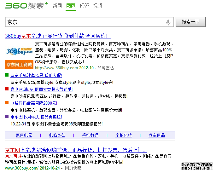This screenshot has width=216, height=173.
Task: Open the link 京东图书周年庆,畅品免费送!
Action: pyautogui.click(x=36, y=117)
